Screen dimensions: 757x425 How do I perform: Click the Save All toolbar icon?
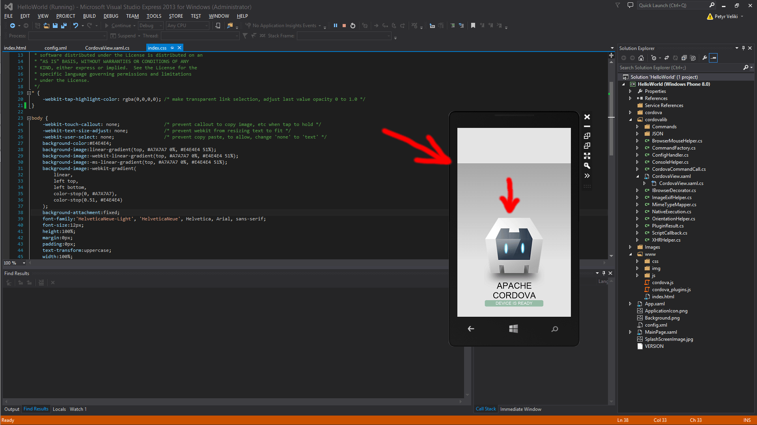point(64,26)
